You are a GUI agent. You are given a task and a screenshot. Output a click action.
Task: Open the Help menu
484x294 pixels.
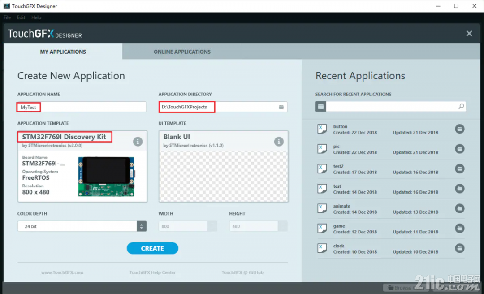click(36, 17)
